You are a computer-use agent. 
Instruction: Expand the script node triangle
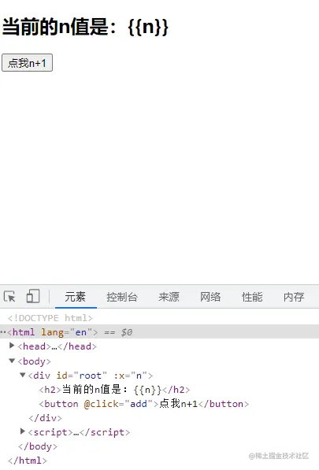(23, 431)
